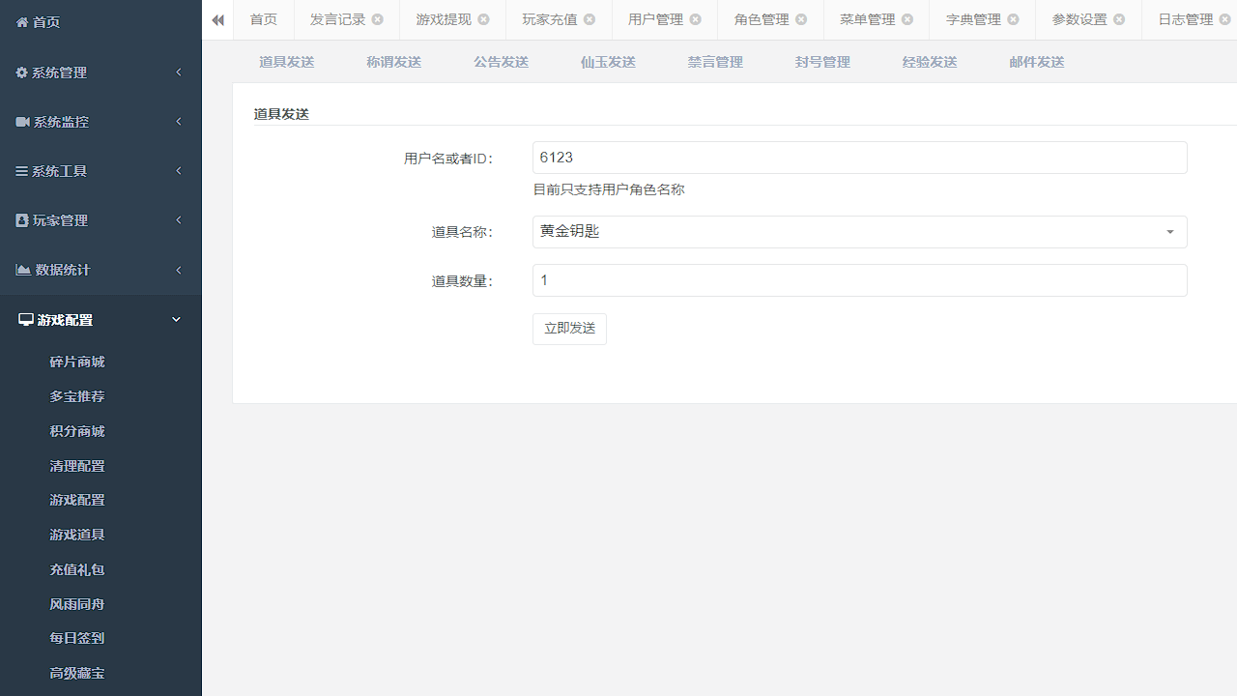Viewport: 1237px width, 696px height.
Task: Click the 道具数量 quantity input field
Action: 859,280
